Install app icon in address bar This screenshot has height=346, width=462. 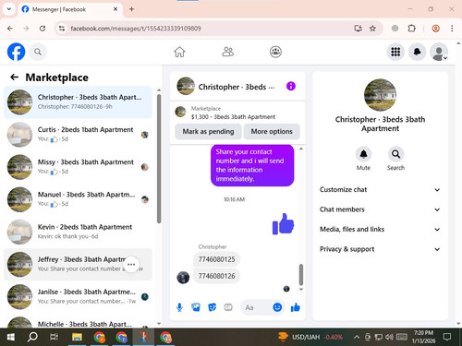tap(358, 29)
